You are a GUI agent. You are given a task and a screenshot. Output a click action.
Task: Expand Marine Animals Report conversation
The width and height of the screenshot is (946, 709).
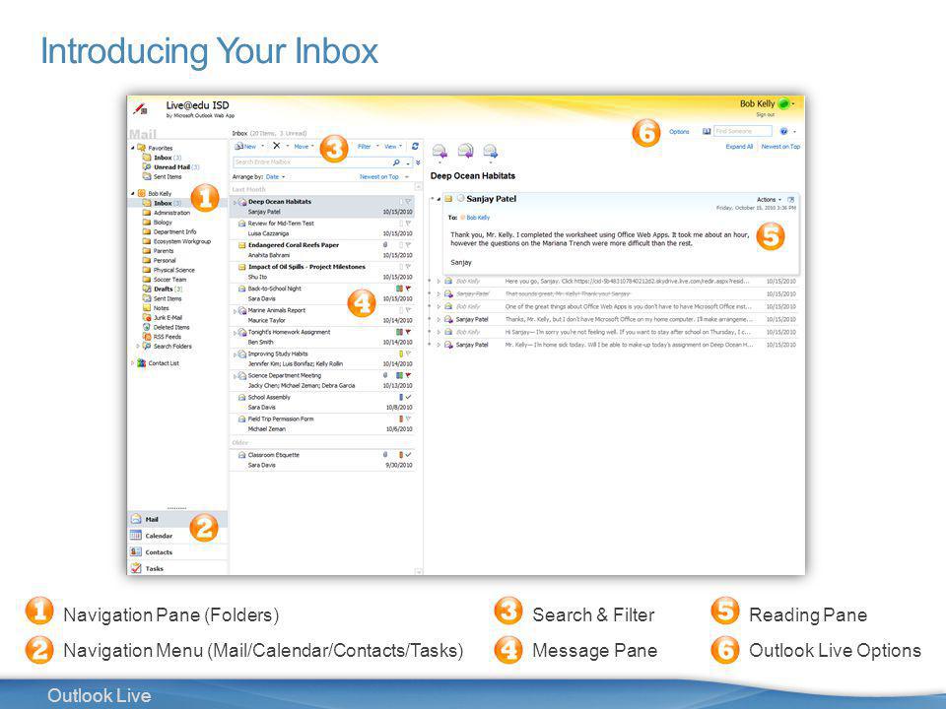(x=236, y=310)
